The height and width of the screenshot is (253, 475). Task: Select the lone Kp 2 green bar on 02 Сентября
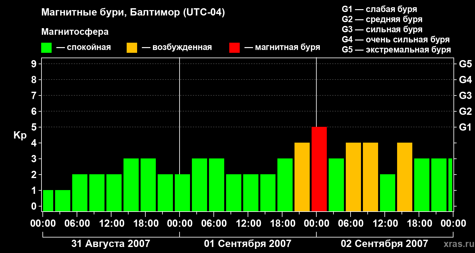388,193
